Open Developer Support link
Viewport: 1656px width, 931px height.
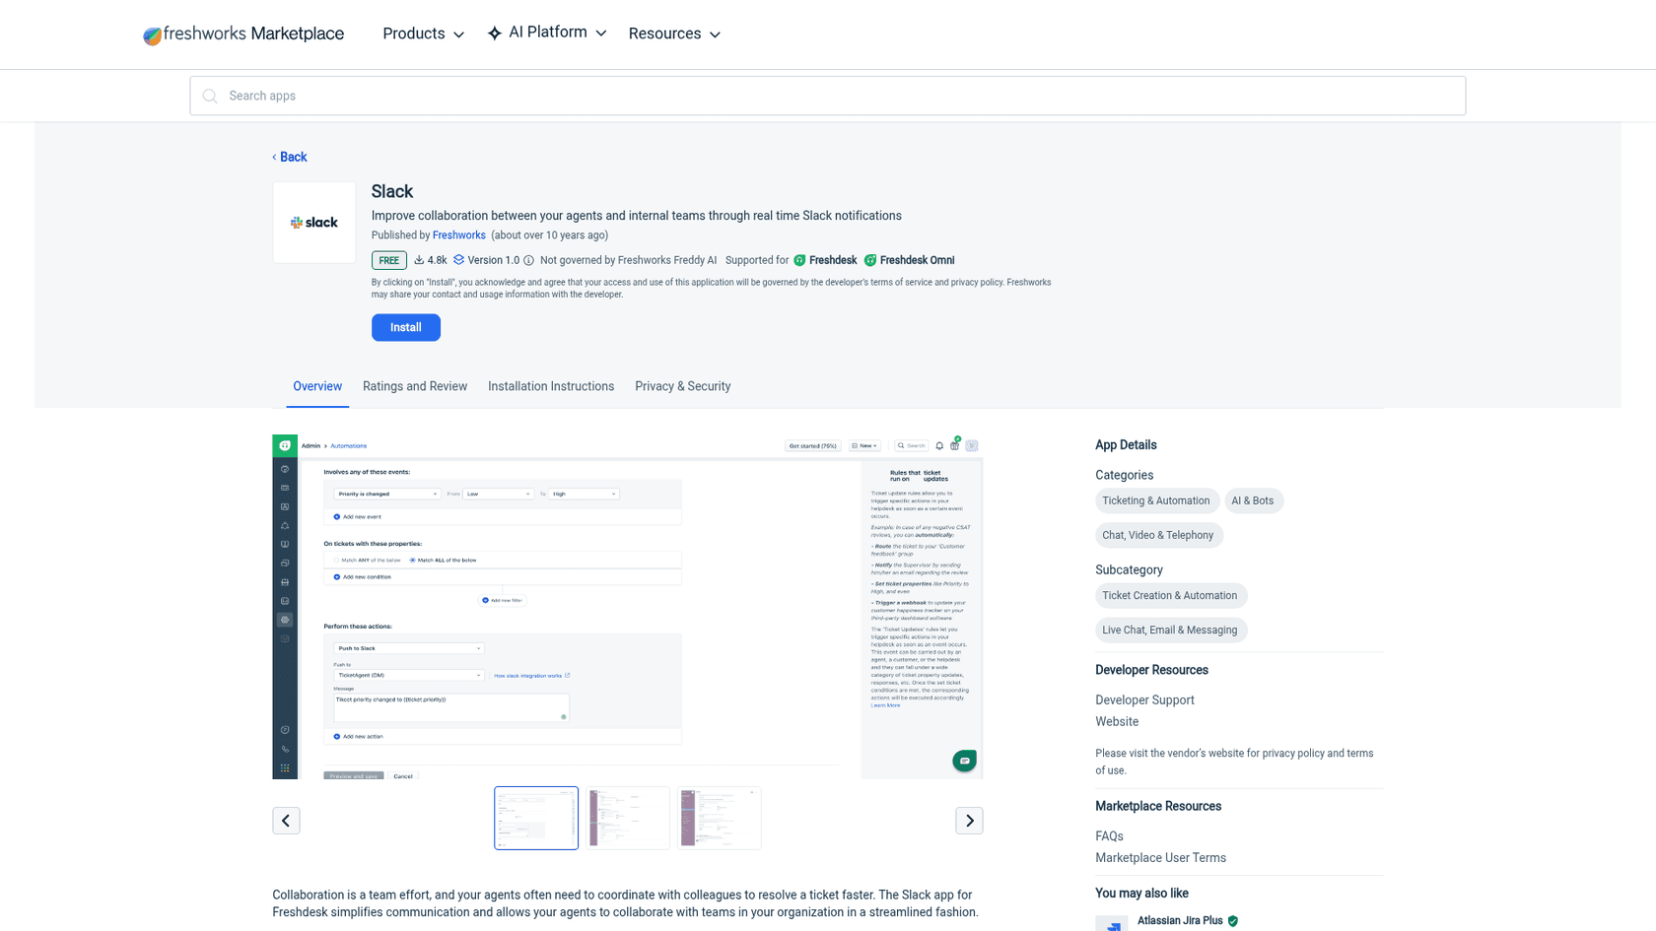click(x=1144, y=700)
